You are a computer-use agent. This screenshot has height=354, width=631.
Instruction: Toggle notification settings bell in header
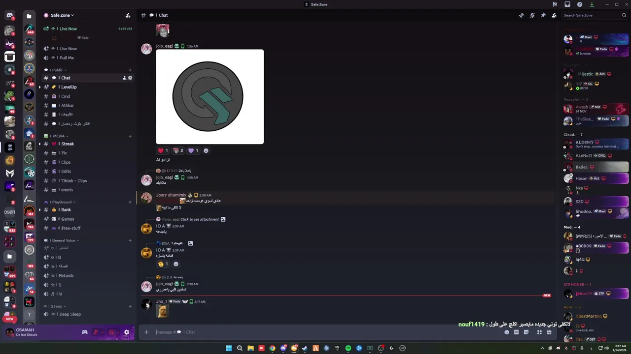pos(532,15)
